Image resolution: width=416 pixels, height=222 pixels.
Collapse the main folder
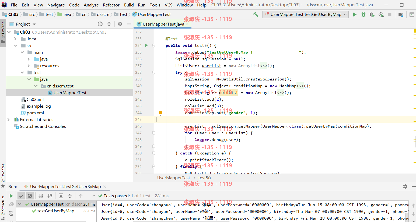22,52
